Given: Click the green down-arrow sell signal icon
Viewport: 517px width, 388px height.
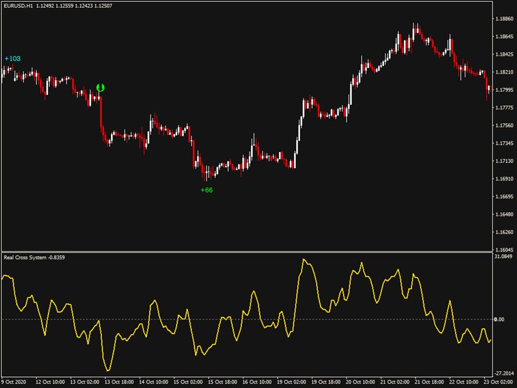Looking at the screenshot, I should 100,87.
